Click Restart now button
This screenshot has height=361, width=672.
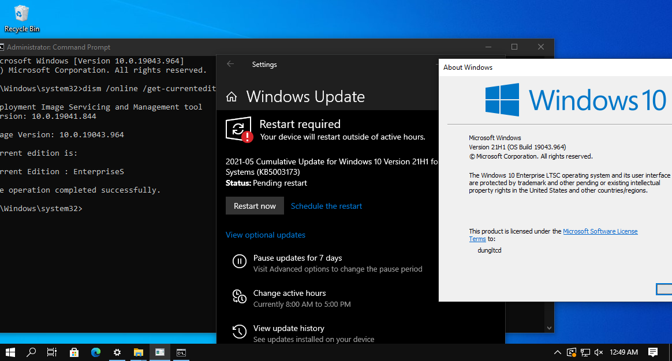click(255, 206)
